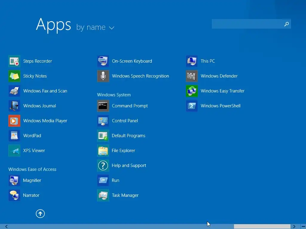Click the 'Steps Recorder' label
Screen dimensions: 306x229
37,61
